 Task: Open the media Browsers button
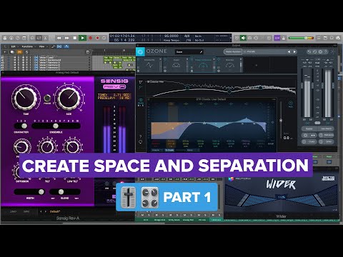pos(338,38)
